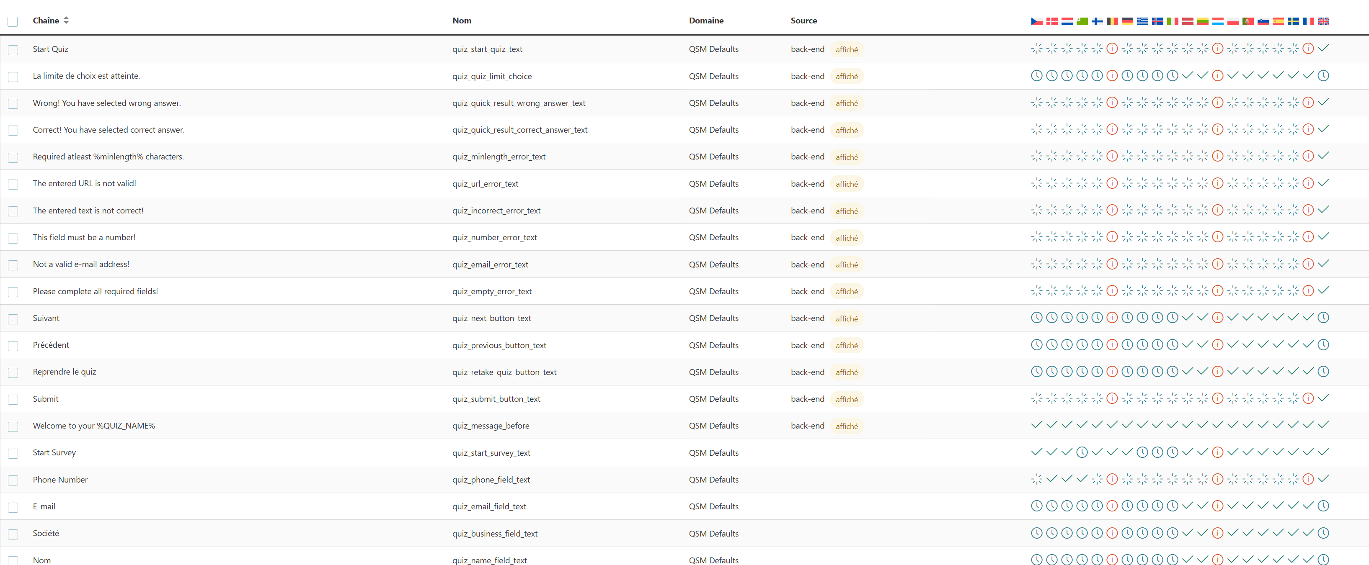Screen dimensions: 1369x565
Task: Click the Portuguese flag in header
Action: 1248,21
